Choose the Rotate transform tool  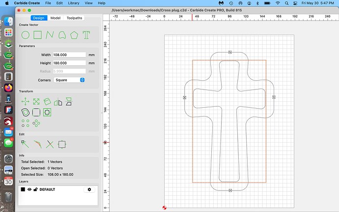47,101
